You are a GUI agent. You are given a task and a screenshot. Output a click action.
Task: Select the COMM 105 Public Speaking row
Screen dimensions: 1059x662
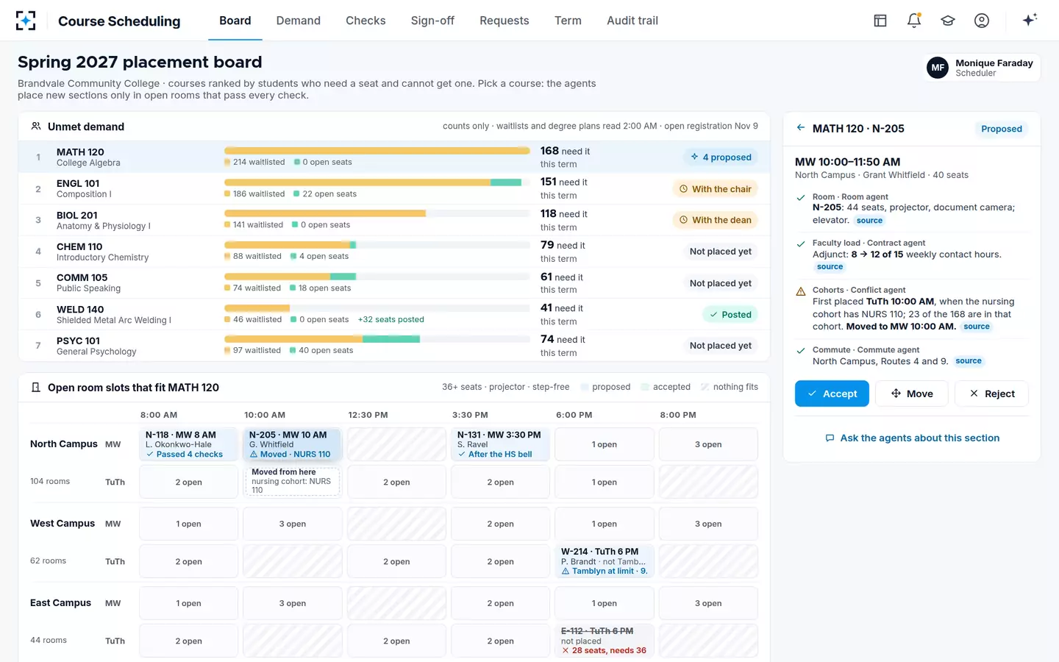pyautogui.click(x=394, y=283)
